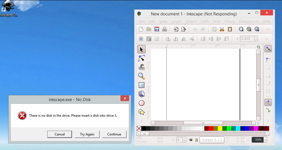
Task: Click the Redo arrow icon
Action: (x=203, y=29)
